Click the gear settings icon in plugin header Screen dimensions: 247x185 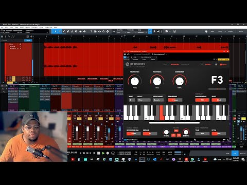tap(214, 60)
